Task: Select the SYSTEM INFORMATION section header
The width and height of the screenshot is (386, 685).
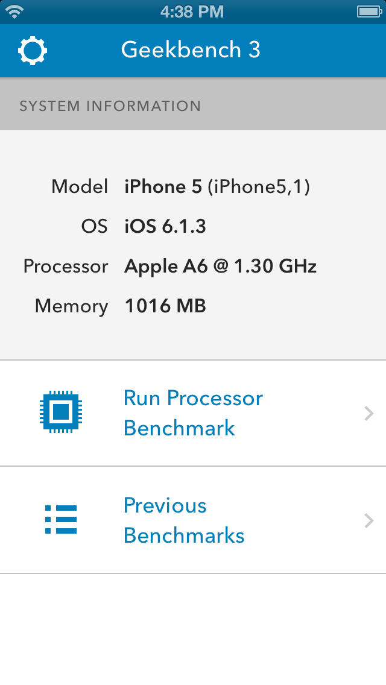Action: pyautogui.click(x=110, y=106)
